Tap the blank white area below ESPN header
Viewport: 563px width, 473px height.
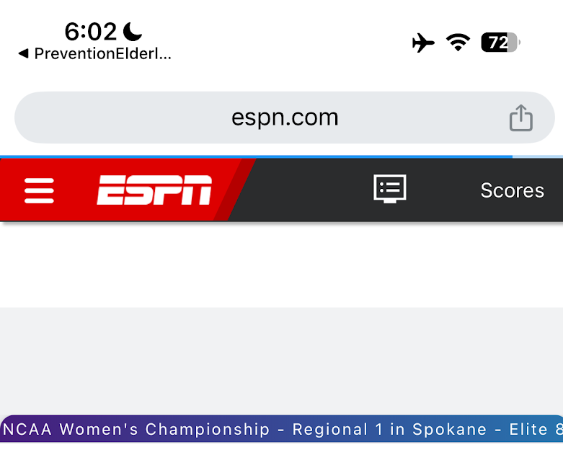coord(281,265)
